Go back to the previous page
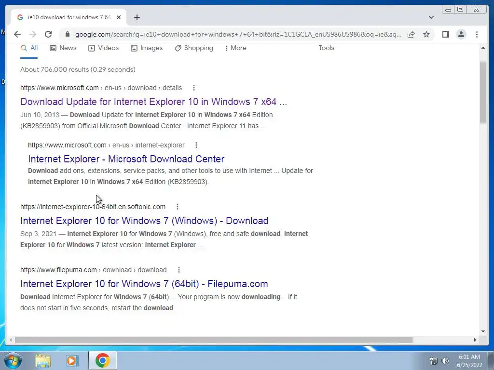Viewport: 494px width, 370px height. 17,34
